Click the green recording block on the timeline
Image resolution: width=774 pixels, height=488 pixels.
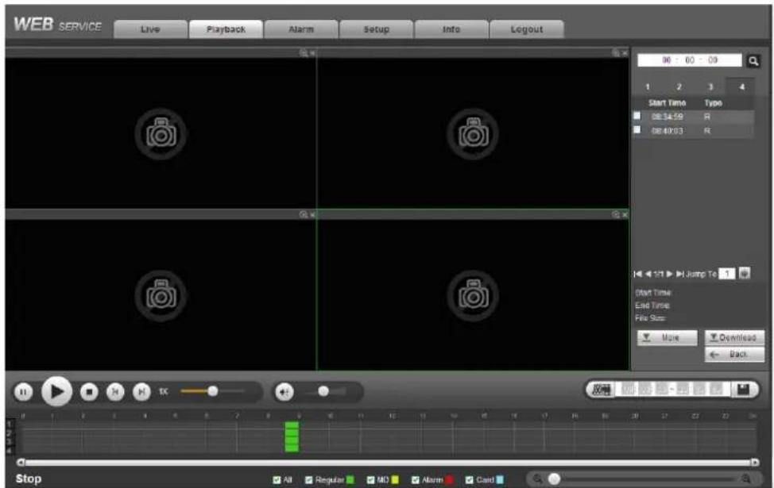[292, 436]
